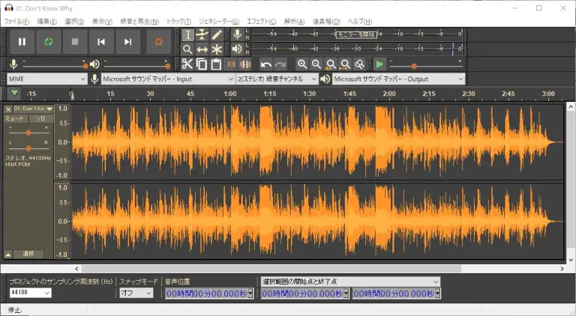Open the ファイル menu
This screenshot has width=576, height=316.
16,21
